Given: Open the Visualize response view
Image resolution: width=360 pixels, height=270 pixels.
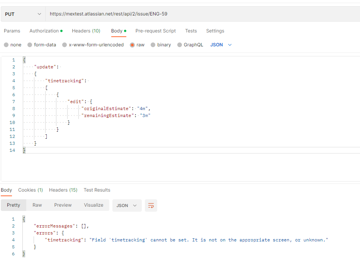Looking at the screenshot, I should pyautogui.click(x=93, y=205).
